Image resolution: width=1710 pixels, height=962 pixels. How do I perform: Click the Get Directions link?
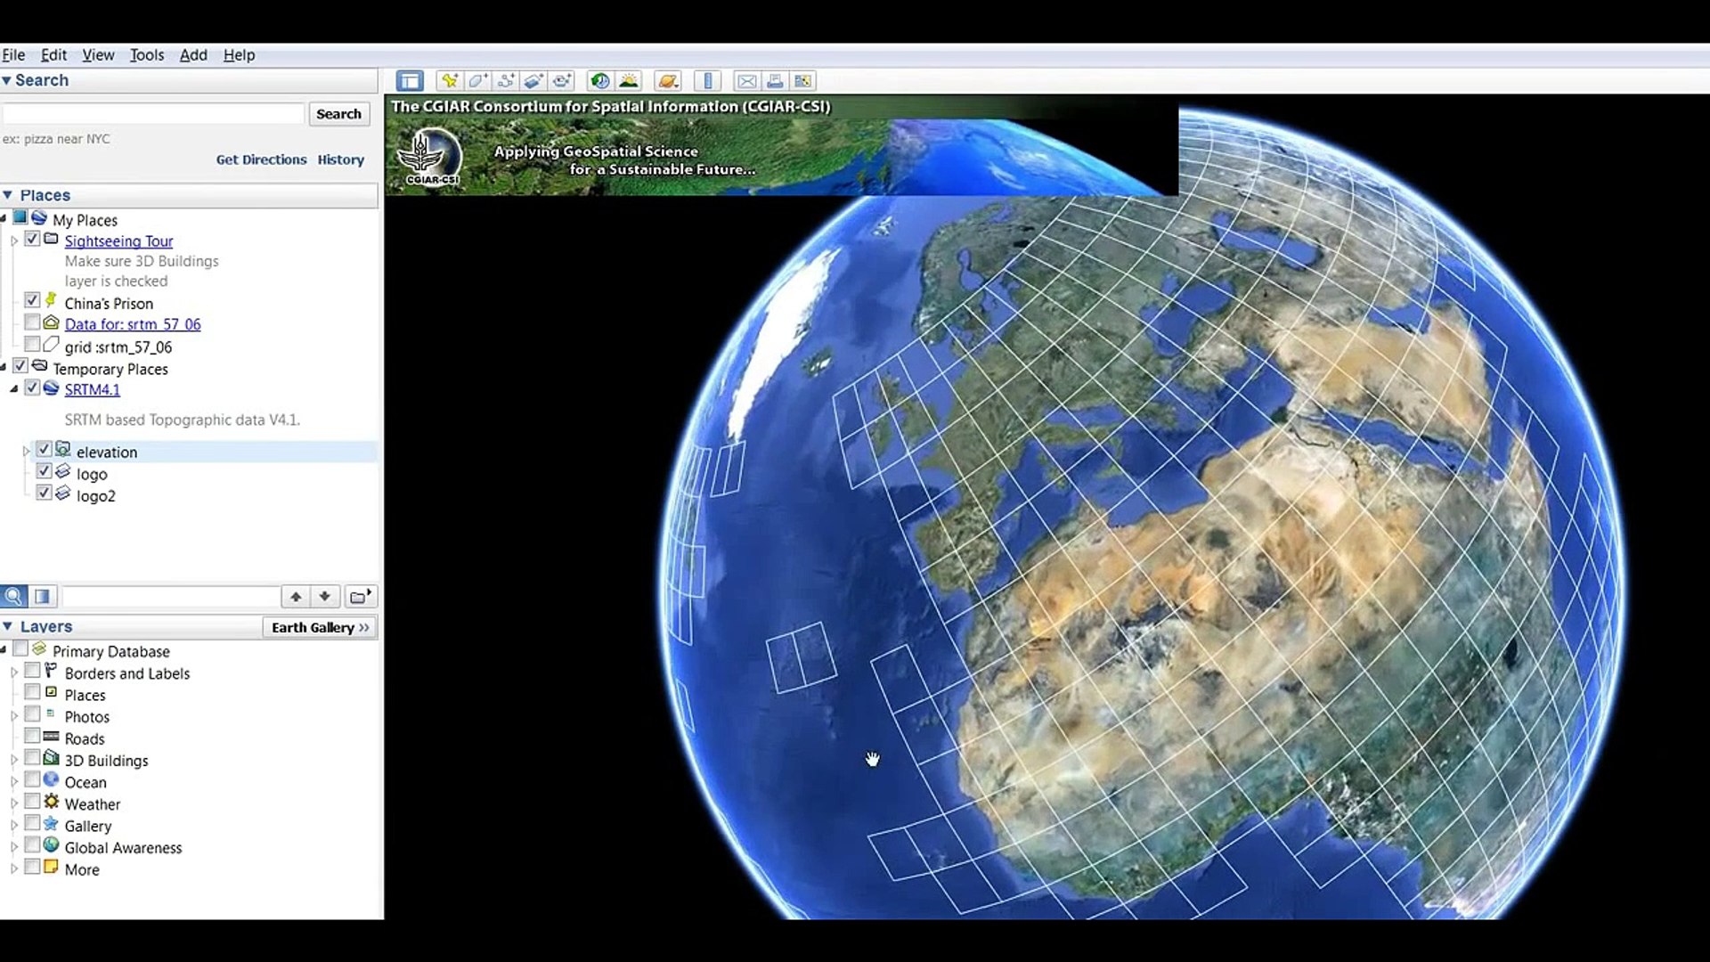point(261,159)
